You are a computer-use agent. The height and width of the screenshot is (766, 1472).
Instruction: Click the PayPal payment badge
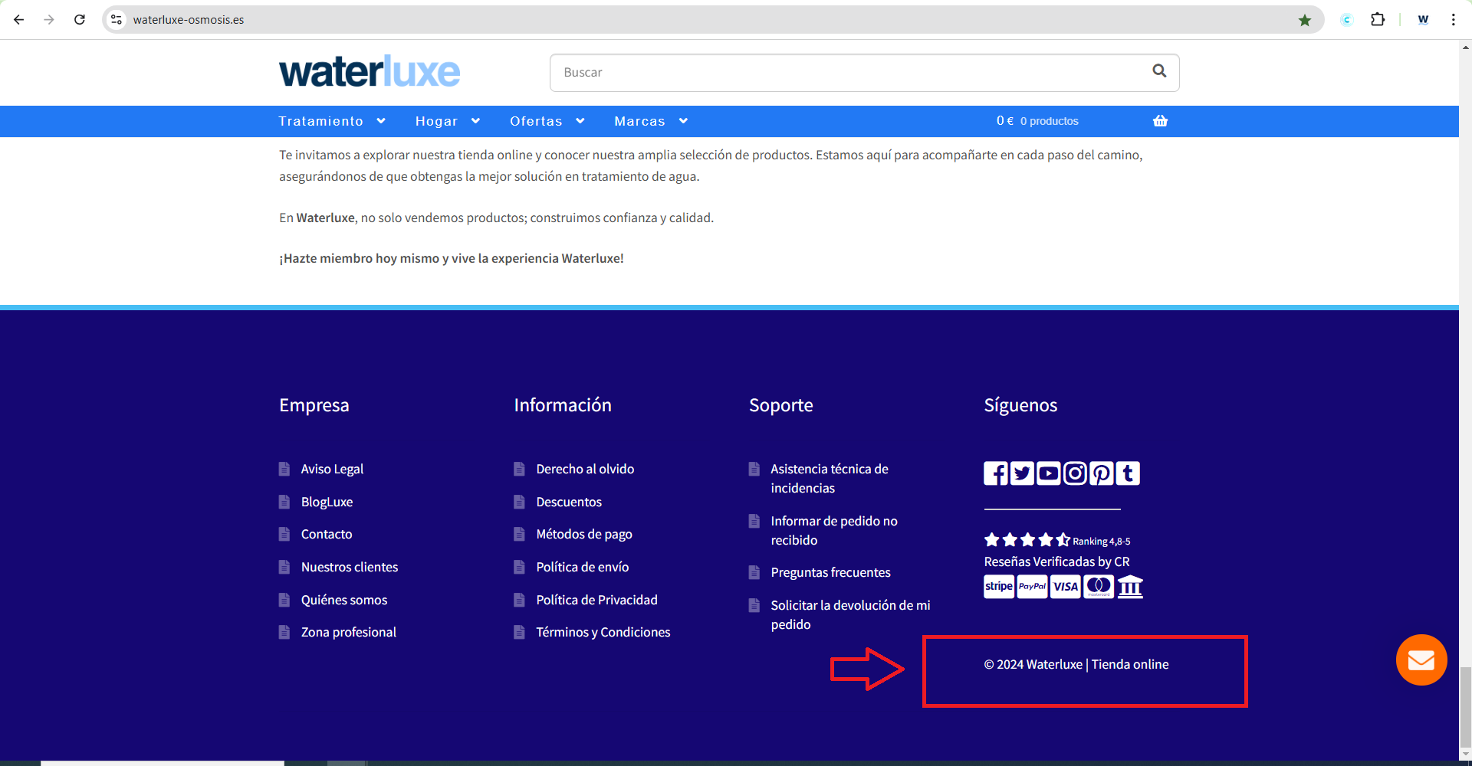pyautogui.click(x=1032, y=587)
